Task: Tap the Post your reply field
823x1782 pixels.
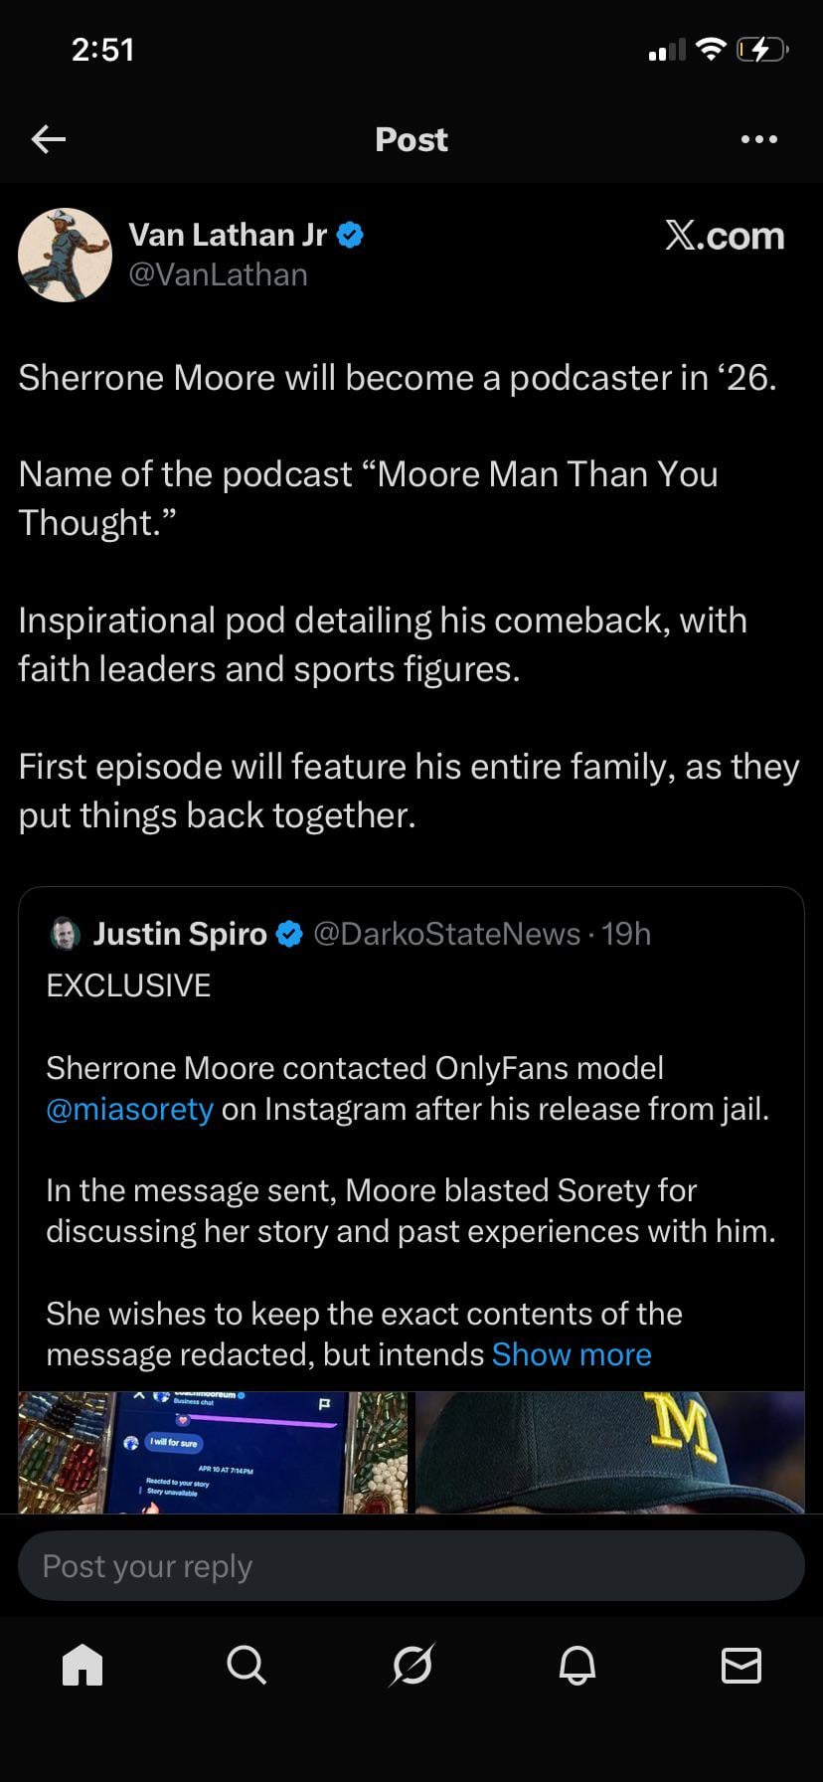Action: click(x=411, y=1566)
